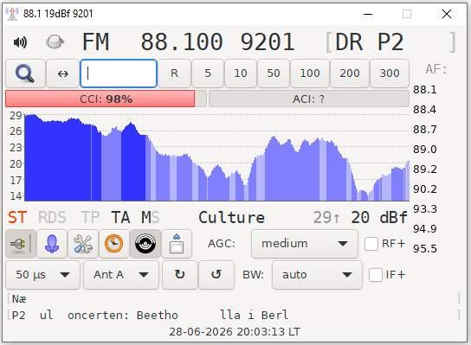Open the AGC medium dropdown

[305, 244]
